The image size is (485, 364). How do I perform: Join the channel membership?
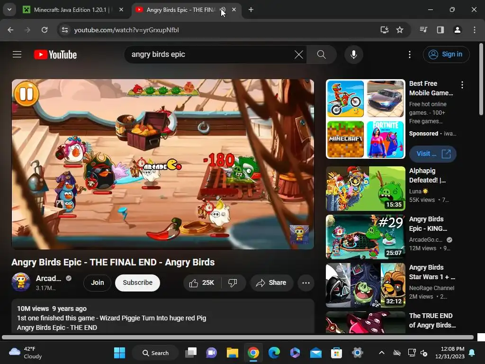[x=97, y=282]
